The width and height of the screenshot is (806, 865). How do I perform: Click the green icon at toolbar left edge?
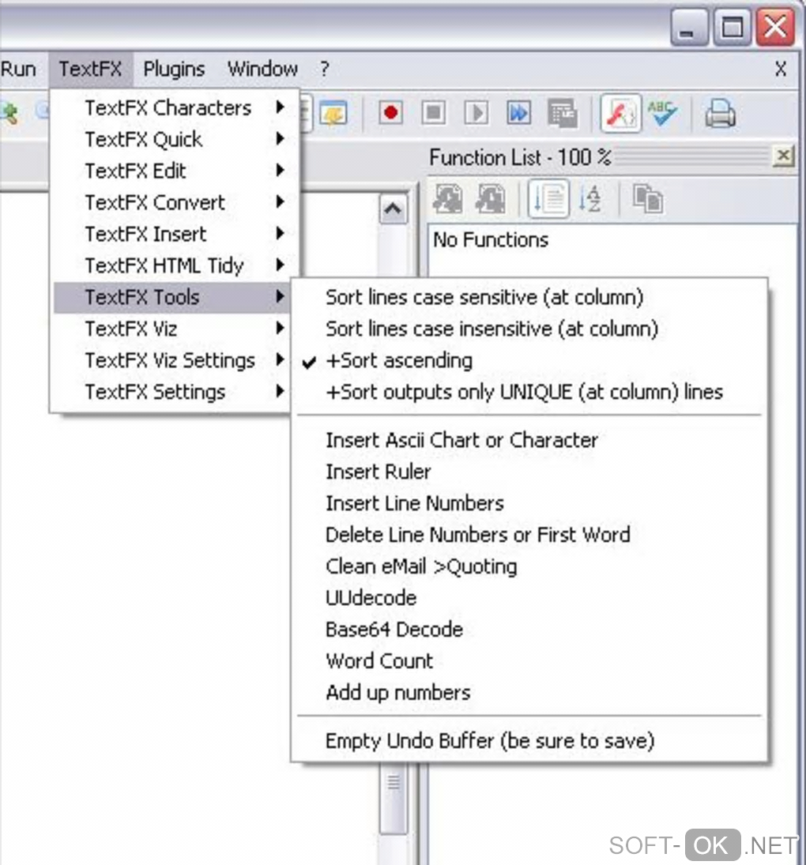pyautogui.click(x=9, y=113)
